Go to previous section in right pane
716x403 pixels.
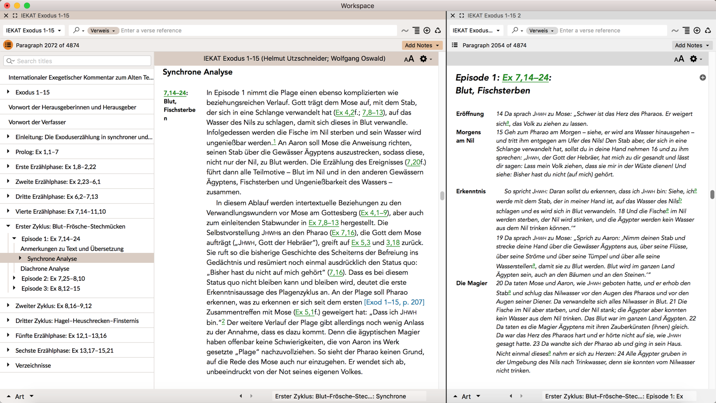[x=511, y=396]
